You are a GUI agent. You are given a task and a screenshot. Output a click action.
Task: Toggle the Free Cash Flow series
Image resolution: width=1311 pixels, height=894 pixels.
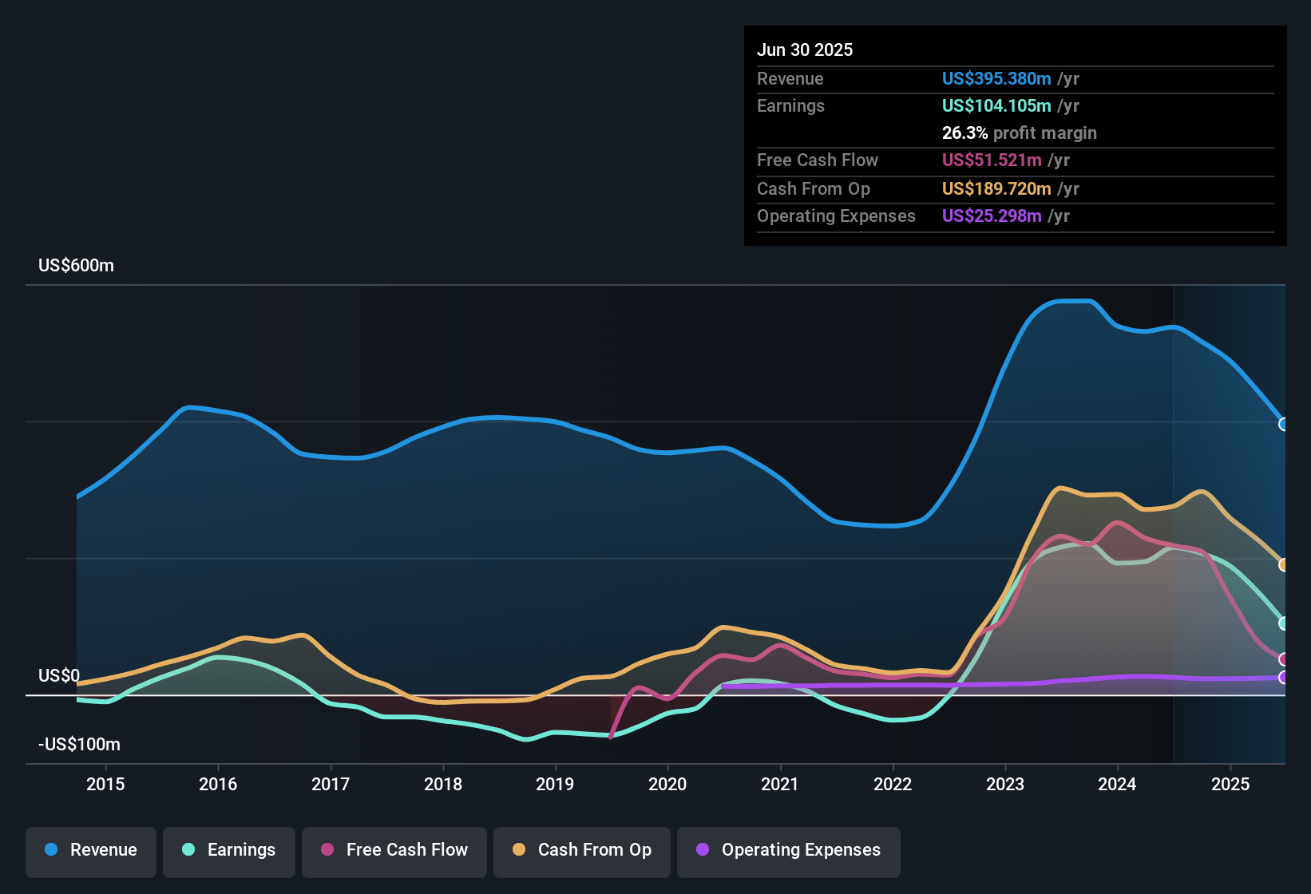click(394, 850)
